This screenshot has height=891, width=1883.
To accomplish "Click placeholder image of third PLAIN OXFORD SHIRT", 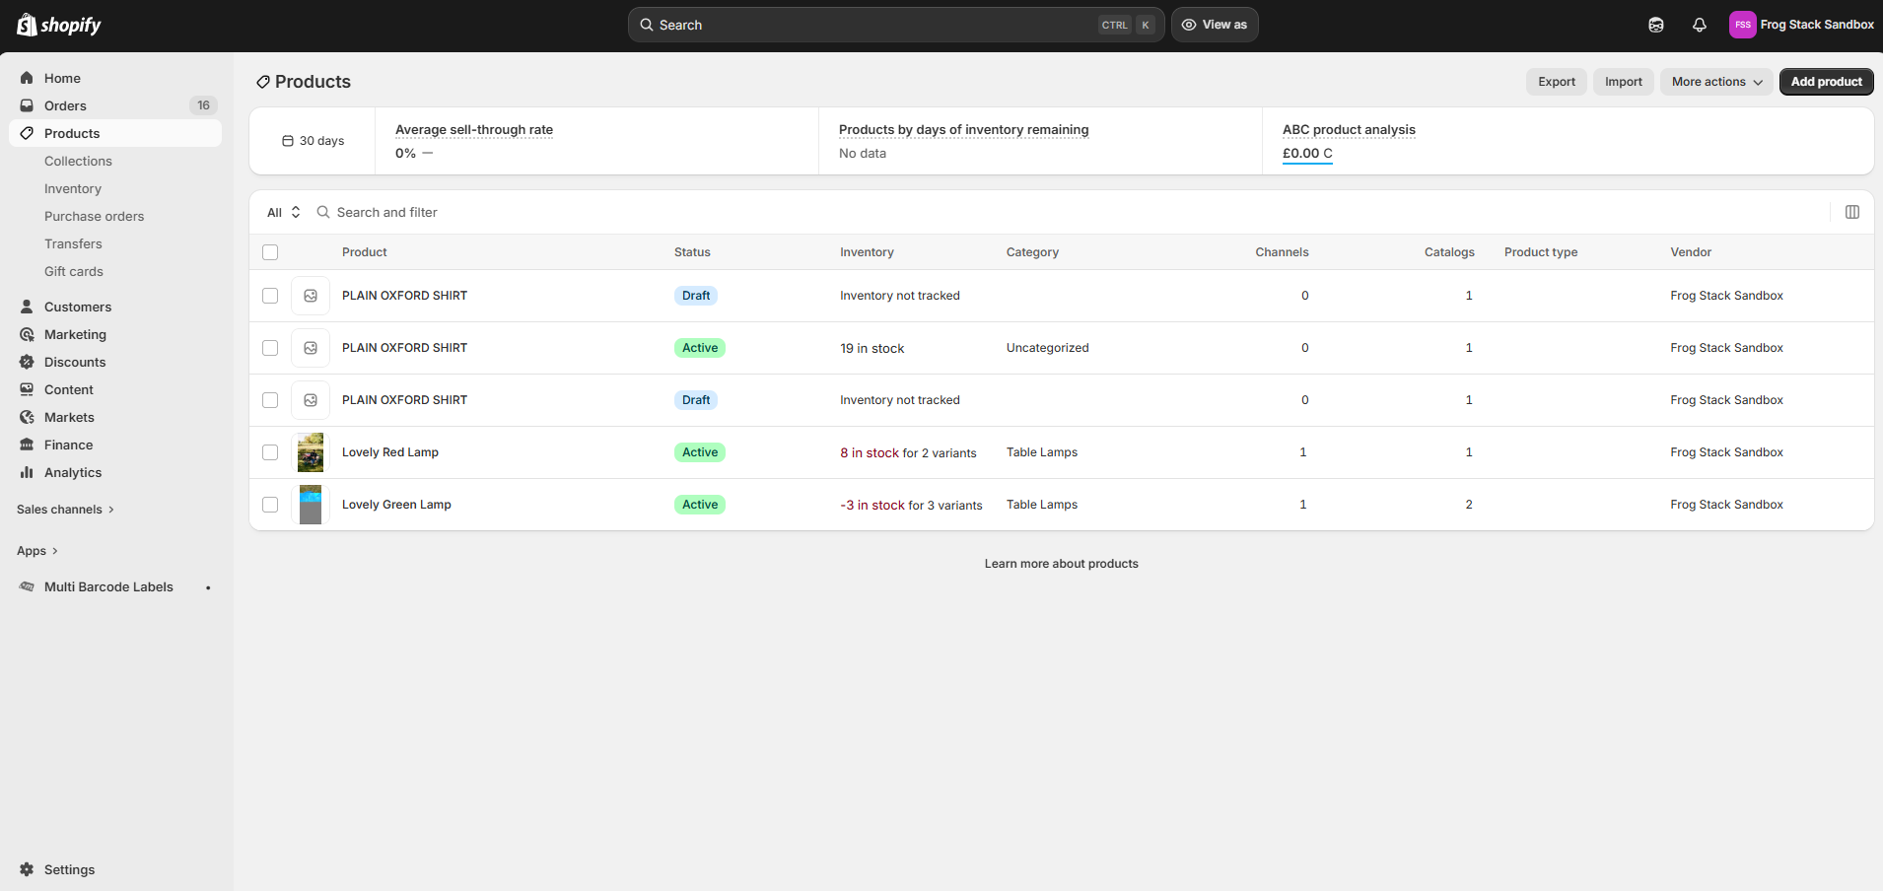I will pos(311,400).
